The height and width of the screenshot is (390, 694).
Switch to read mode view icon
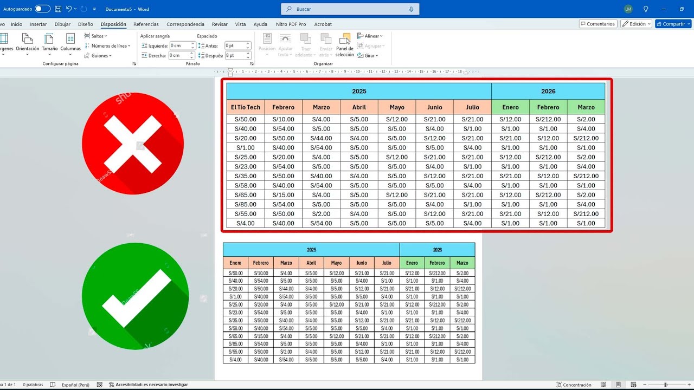tap(603, 385)
